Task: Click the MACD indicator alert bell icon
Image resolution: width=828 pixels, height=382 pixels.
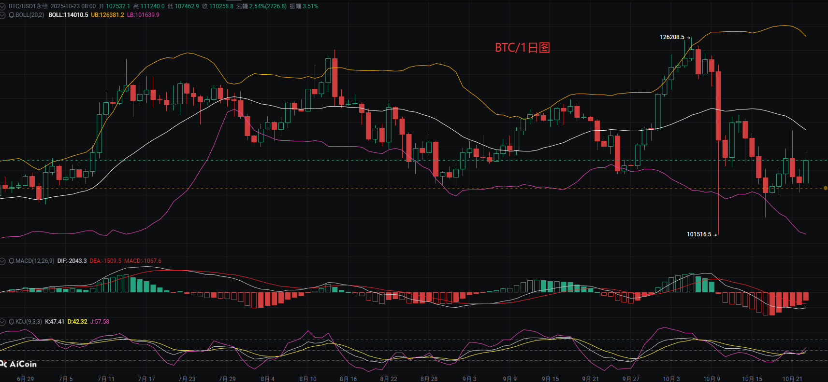Action: (x=12, y=261)
